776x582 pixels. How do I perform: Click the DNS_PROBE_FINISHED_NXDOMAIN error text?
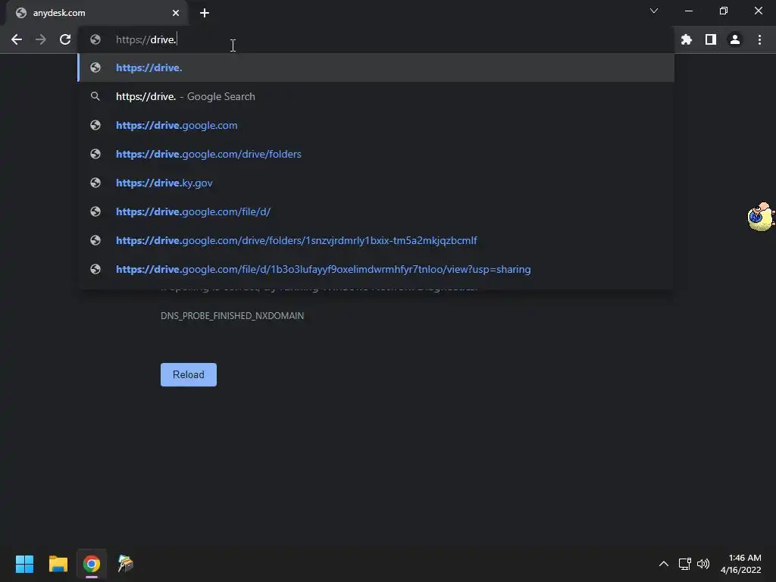232,316
